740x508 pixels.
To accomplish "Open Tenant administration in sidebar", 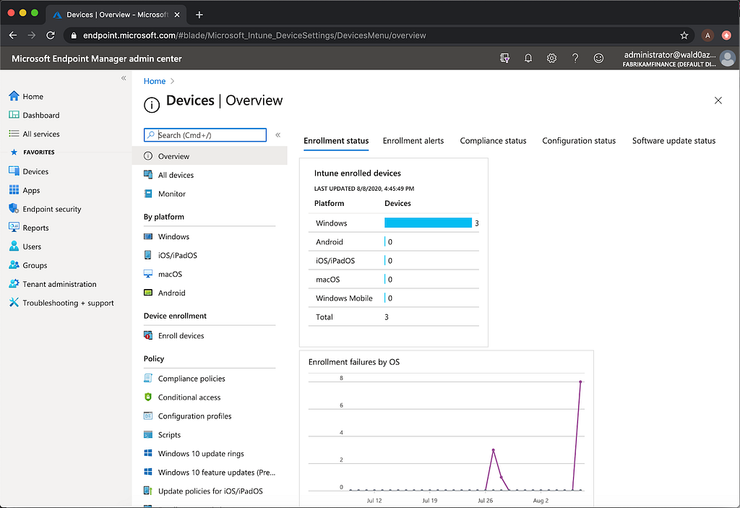I will point(53,284).
